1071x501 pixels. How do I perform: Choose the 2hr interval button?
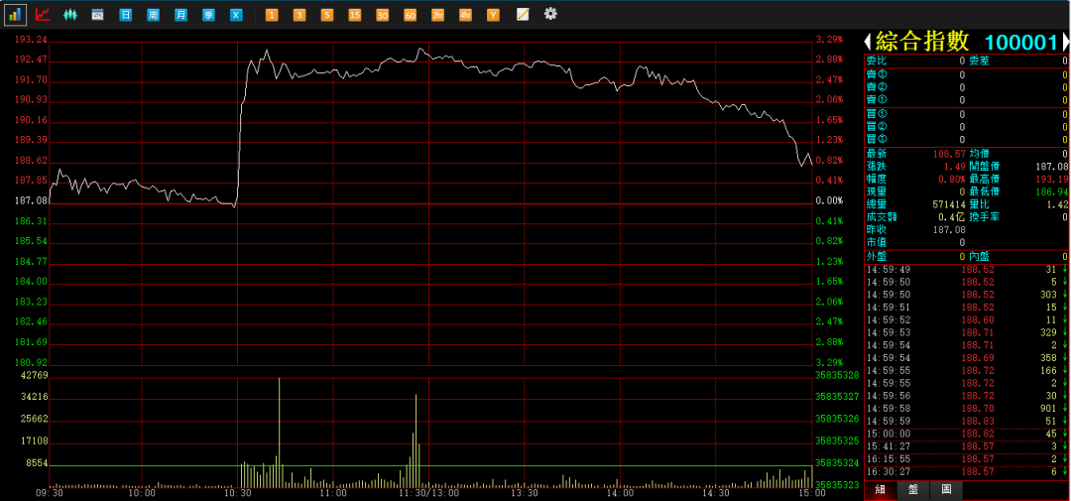tap(437, 15)
